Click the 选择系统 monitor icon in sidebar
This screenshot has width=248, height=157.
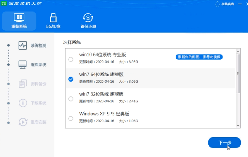(x=22, y=64)
